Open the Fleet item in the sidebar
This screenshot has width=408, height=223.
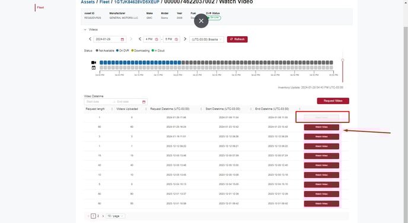[40, 8]
